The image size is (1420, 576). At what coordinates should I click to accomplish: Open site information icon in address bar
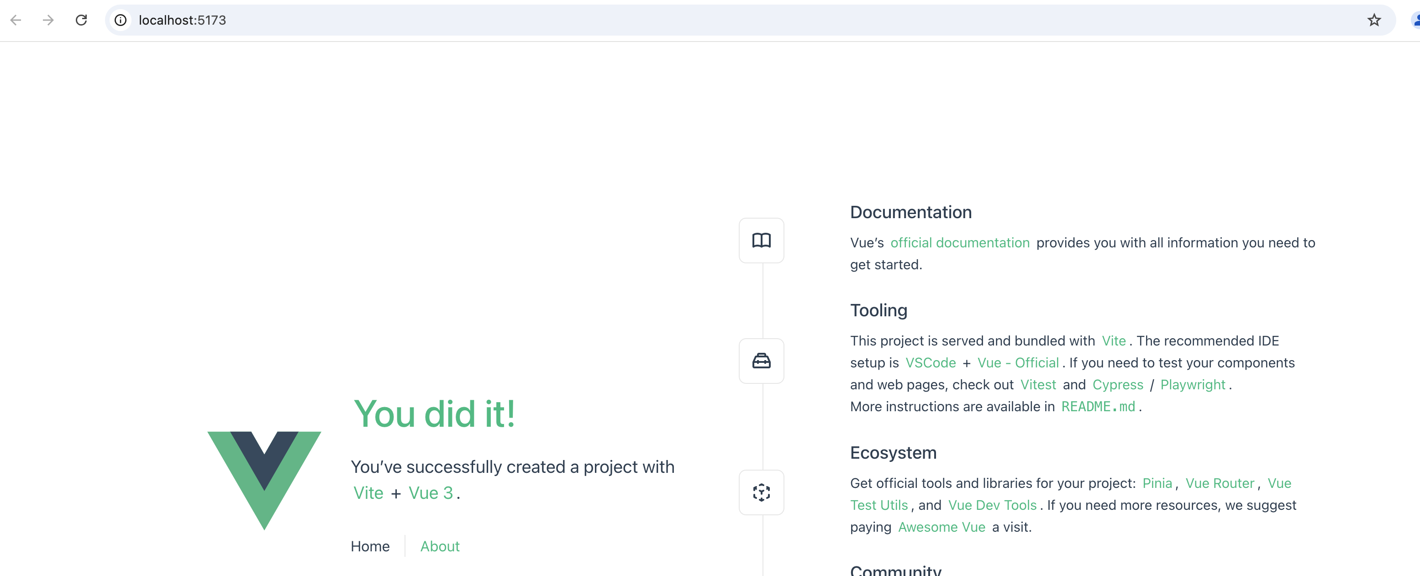(120, 21)
